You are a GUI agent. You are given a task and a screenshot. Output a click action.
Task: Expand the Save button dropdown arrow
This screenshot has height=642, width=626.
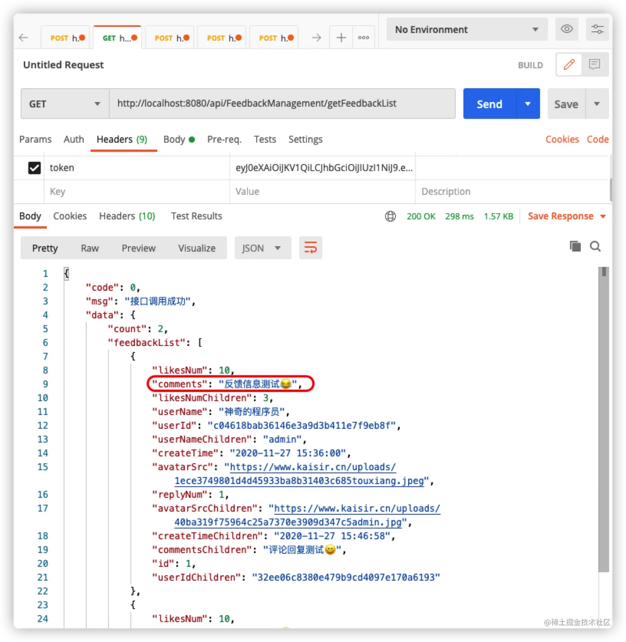point(597,104)
